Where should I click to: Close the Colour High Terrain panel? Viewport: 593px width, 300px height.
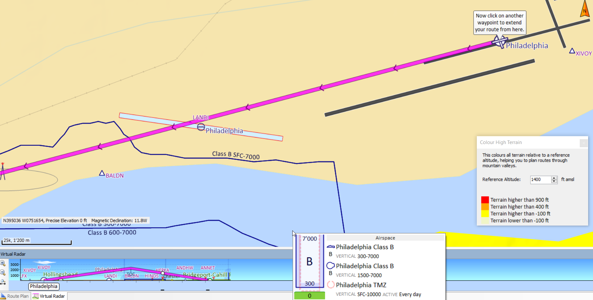pyautogui.click(x=583, y=142)
